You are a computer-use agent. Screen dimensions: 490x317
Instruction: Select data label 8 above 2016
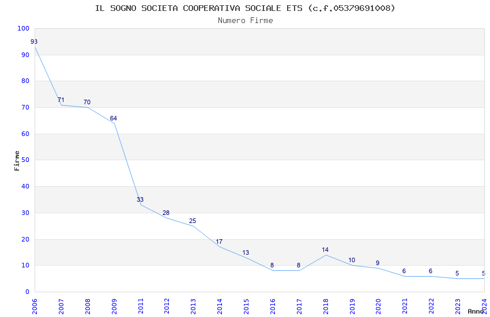point(272,265)
